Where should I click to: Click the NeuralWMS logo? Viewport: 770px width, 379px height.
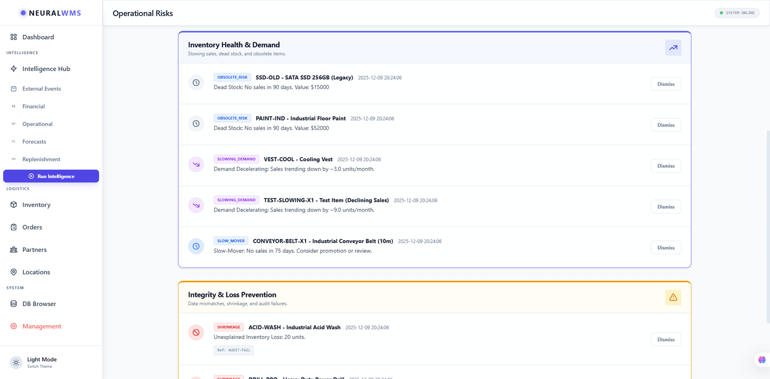tap(51, 13)
